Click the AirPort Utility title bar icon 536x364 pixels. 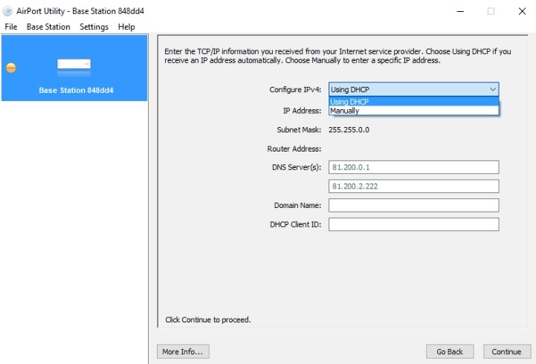(7, 11)
